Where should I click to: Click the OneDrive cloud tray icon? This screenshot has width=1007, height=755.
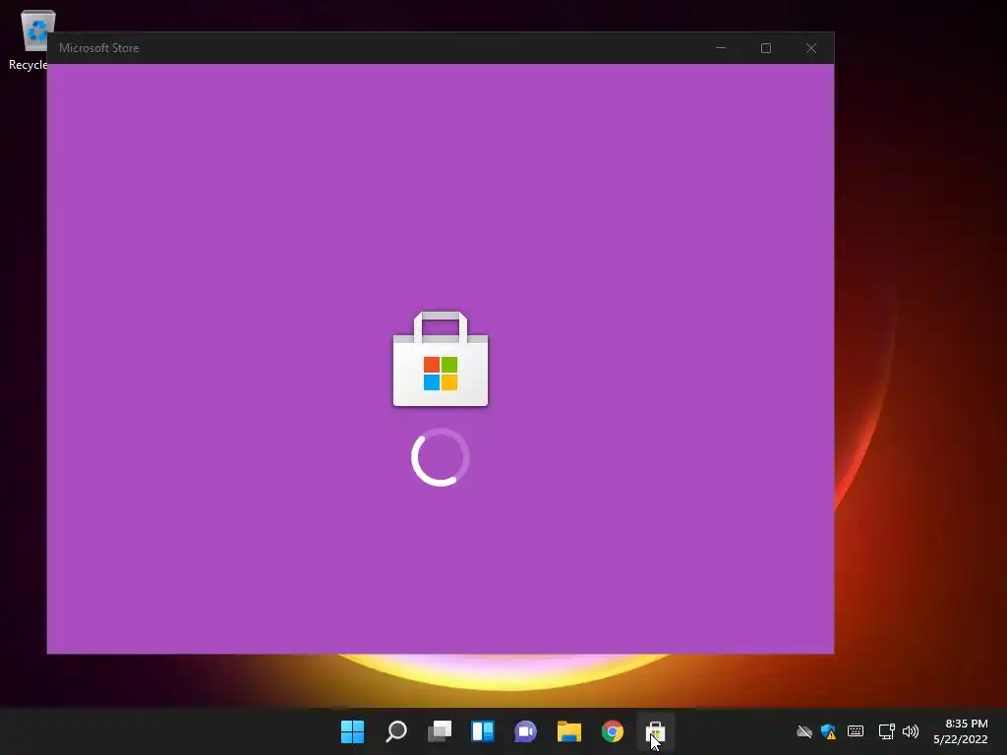click(x=804, y=731)
